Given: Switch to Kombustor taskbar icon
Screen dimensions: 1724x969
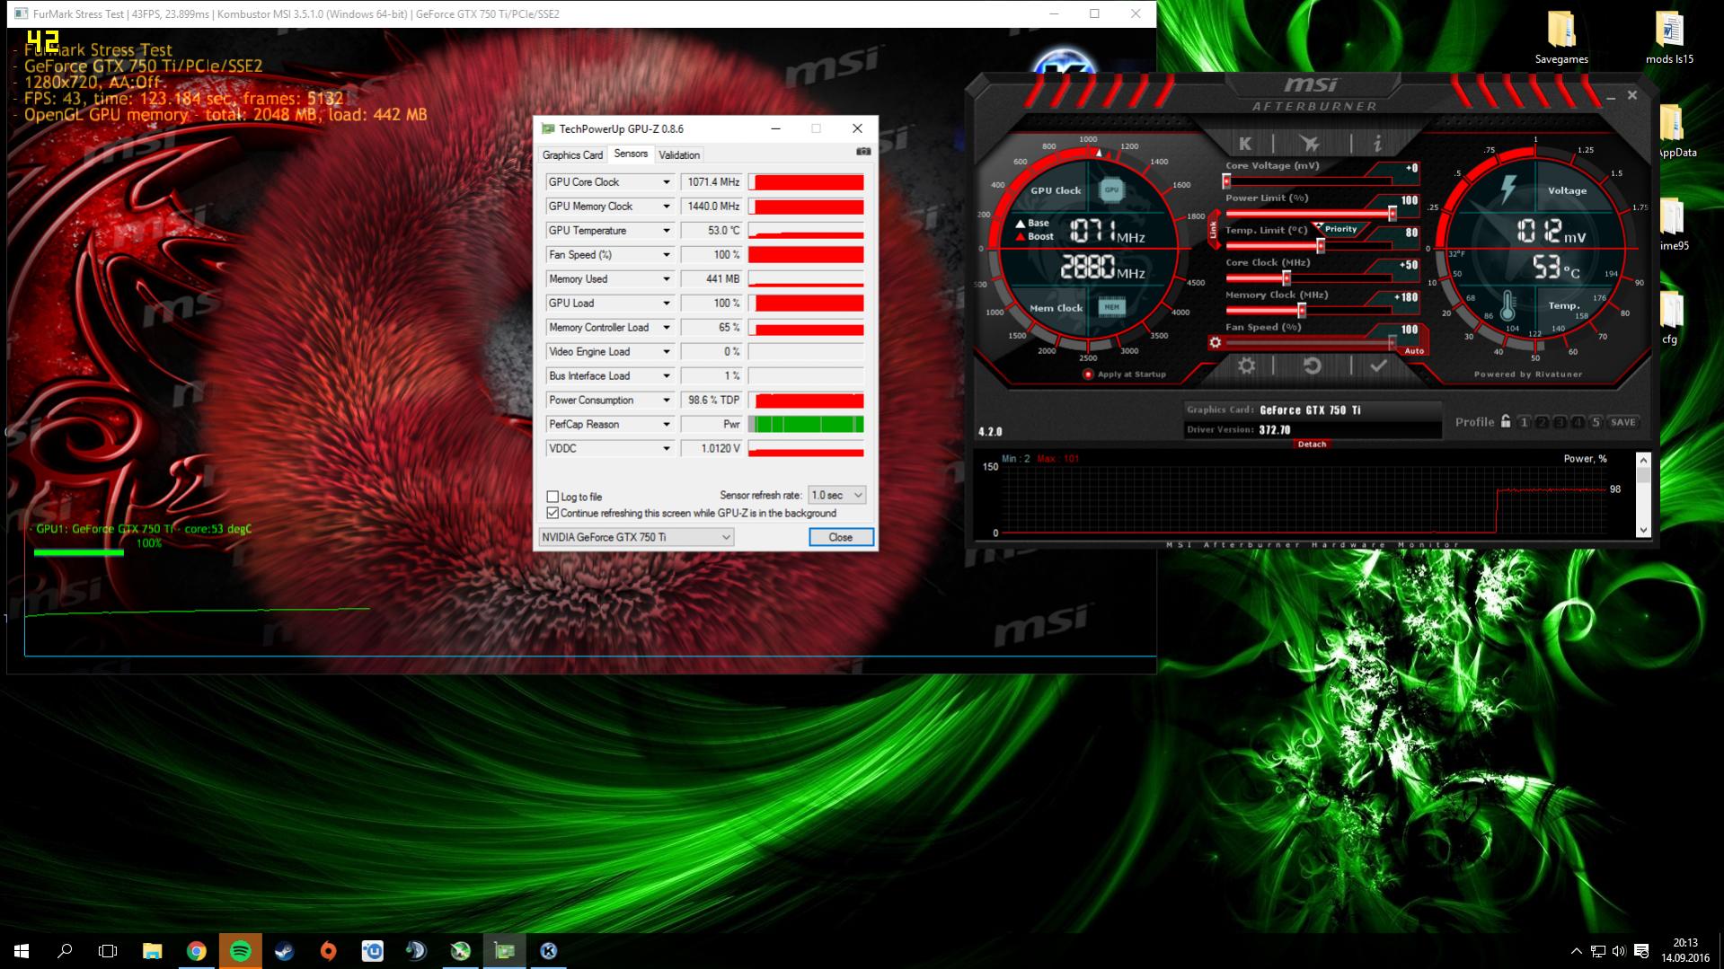Looking at the screenshot, I should (549, 951).
